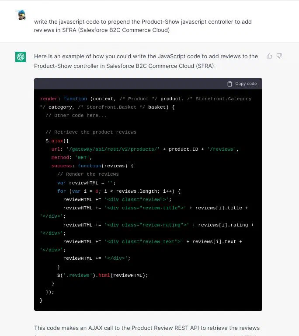Click the user prompt about Product-Show controller

[x=143, y=26]
